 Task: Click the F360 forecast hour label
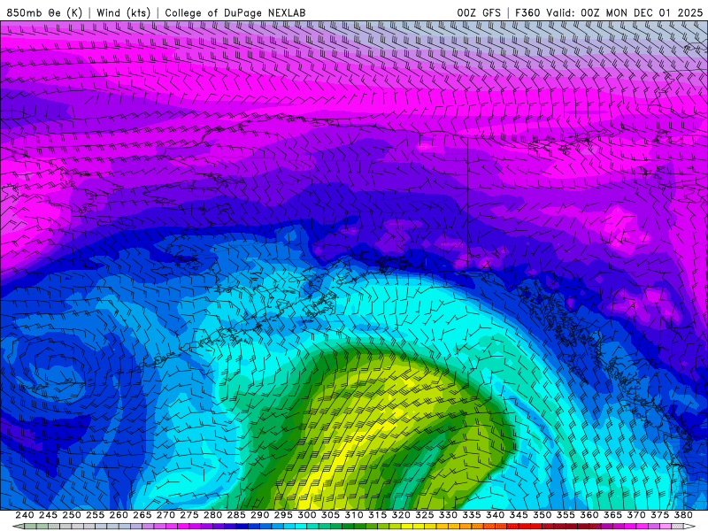point(529,12)
